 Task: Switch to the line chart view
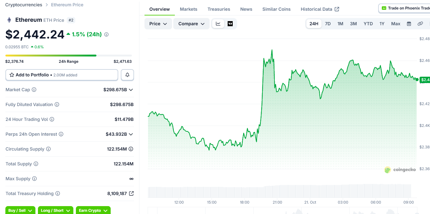pyautogui.click(x=218, y=24)
